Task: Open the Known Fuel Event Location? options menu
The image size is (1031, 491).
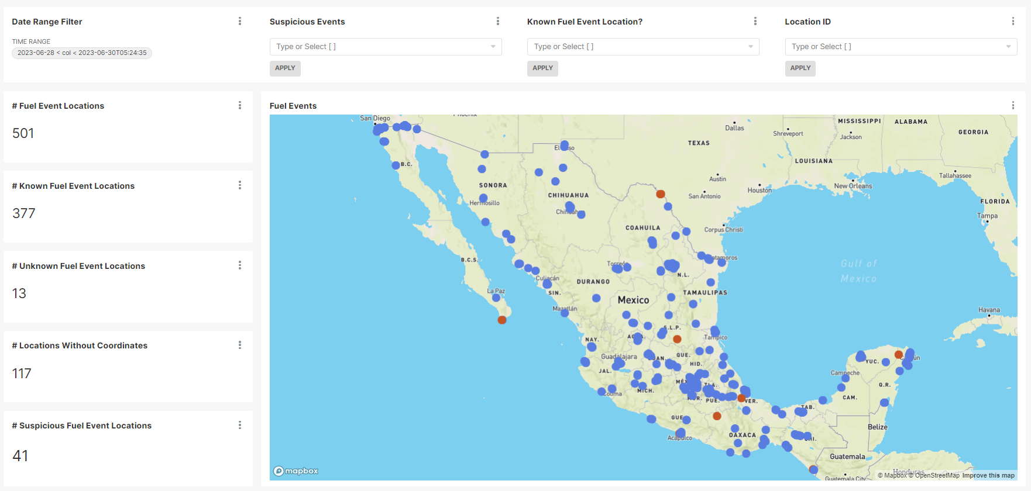Action: pyautogui.click(x=755, y=22)
